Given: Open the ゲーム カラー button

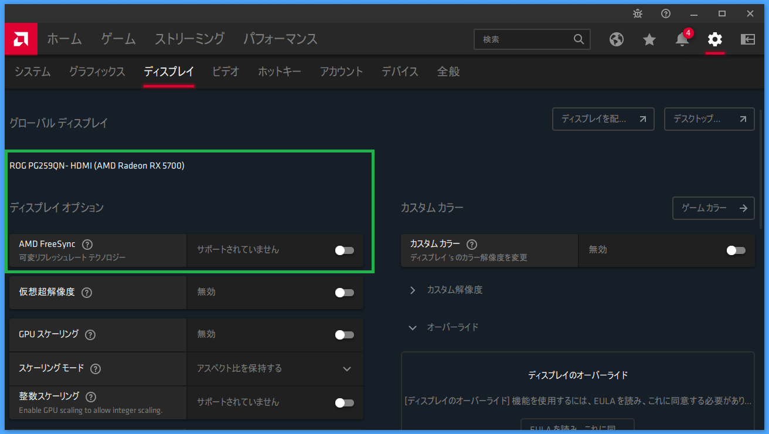Looking at the screenshot, I should click(x=713, y=208).
